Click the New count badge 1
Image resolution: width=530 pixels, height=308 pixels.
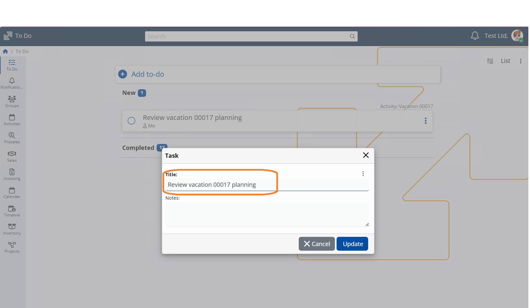pos(142,93)
